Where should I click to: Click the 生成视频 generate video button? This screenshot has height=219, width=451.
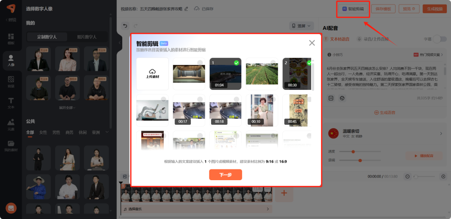(435, 9)
